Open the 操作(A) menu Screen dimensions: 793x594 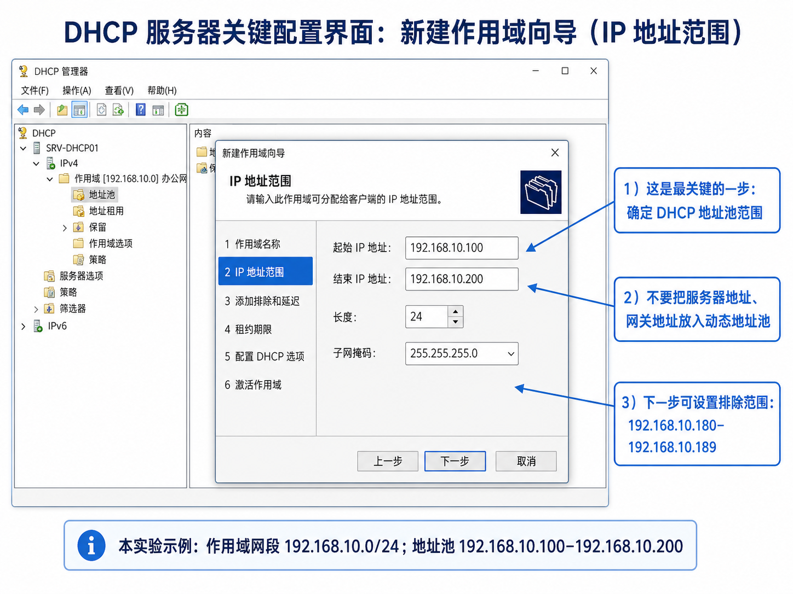coord(77,90)
